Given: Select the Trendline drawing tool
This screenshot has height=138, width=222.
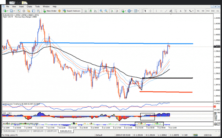Looking at the screenshot, I should pyautogui.click(x=166, y=11).
